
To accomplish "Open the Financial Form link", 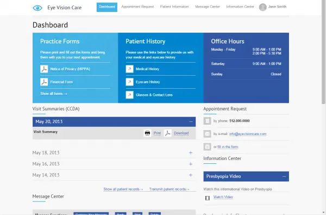I will [x=61, y=82].
